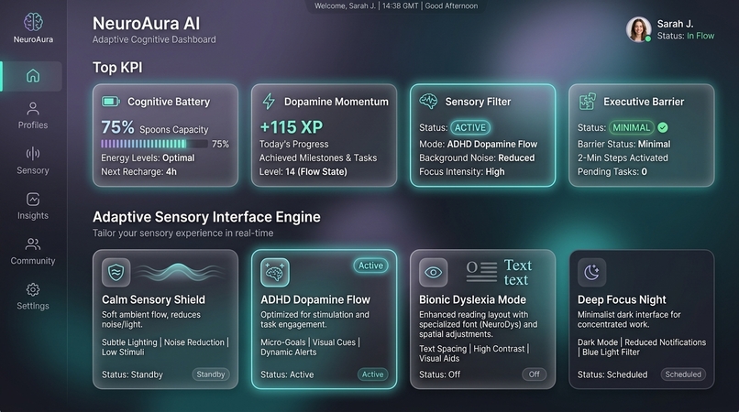Click 'Level: 14 (Flow State)' text
This screenshot has height=412, width=739.
point(303,171)
